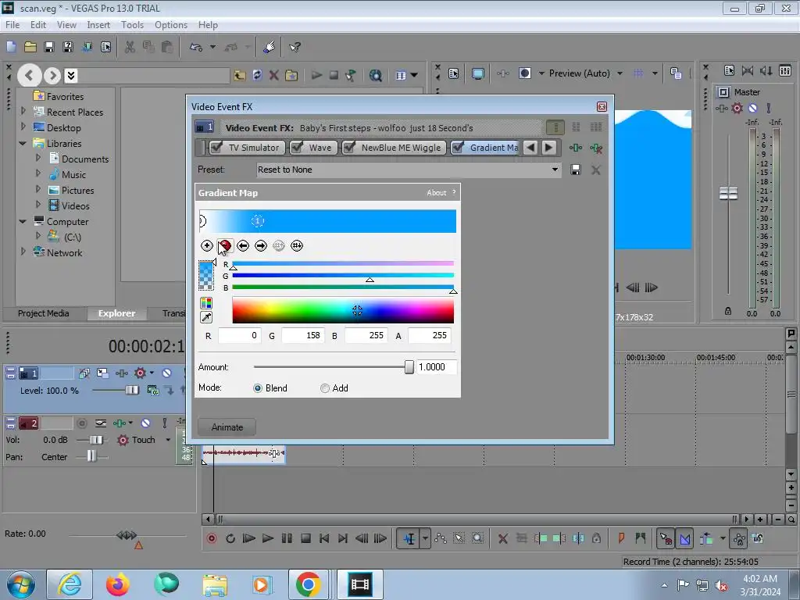Expand the Documents library node

click(38, 158)
